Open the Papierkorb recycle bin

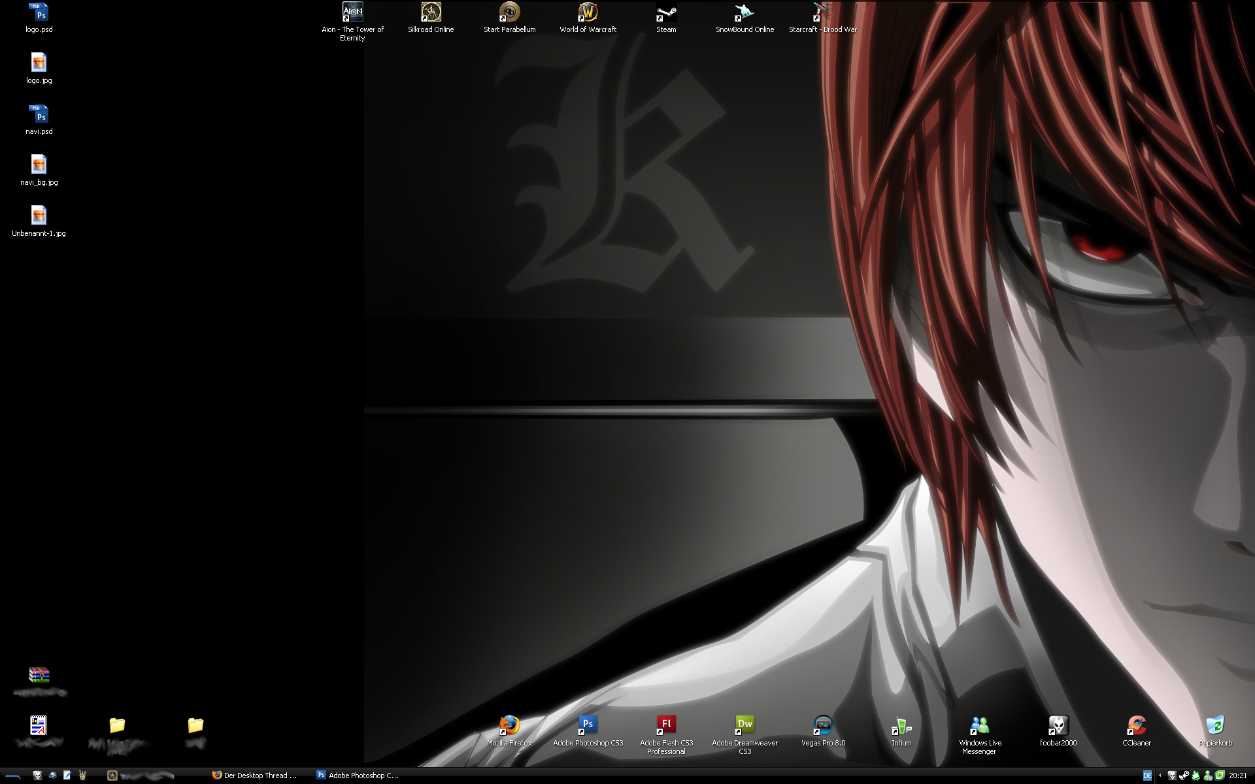pyautogui.click(x=1214, y=725)
